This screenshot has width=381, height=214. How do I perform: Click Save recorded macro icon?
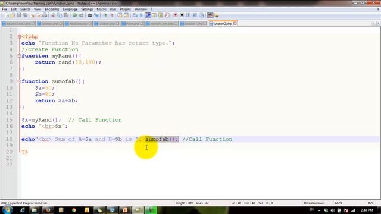202,15
